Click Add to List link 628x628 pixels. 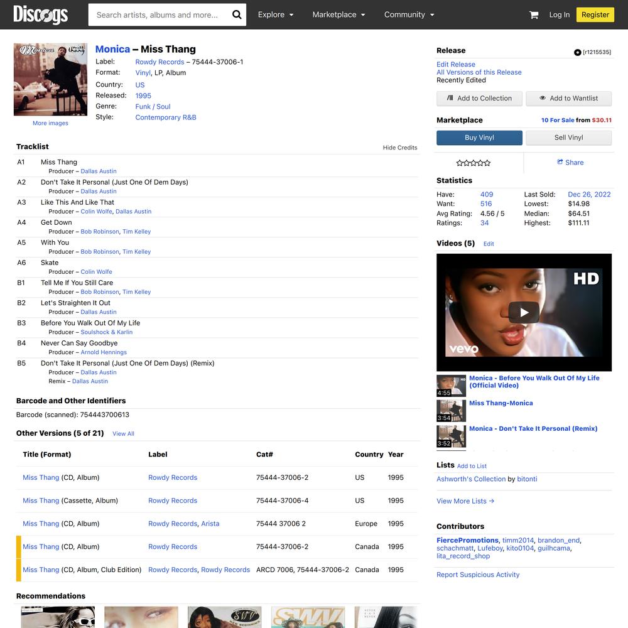coord(472,466)
